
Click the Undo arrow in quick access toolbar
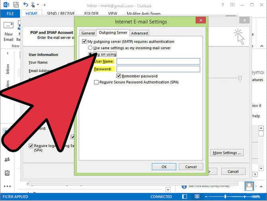pyautogui.click(x=25, y=5)
